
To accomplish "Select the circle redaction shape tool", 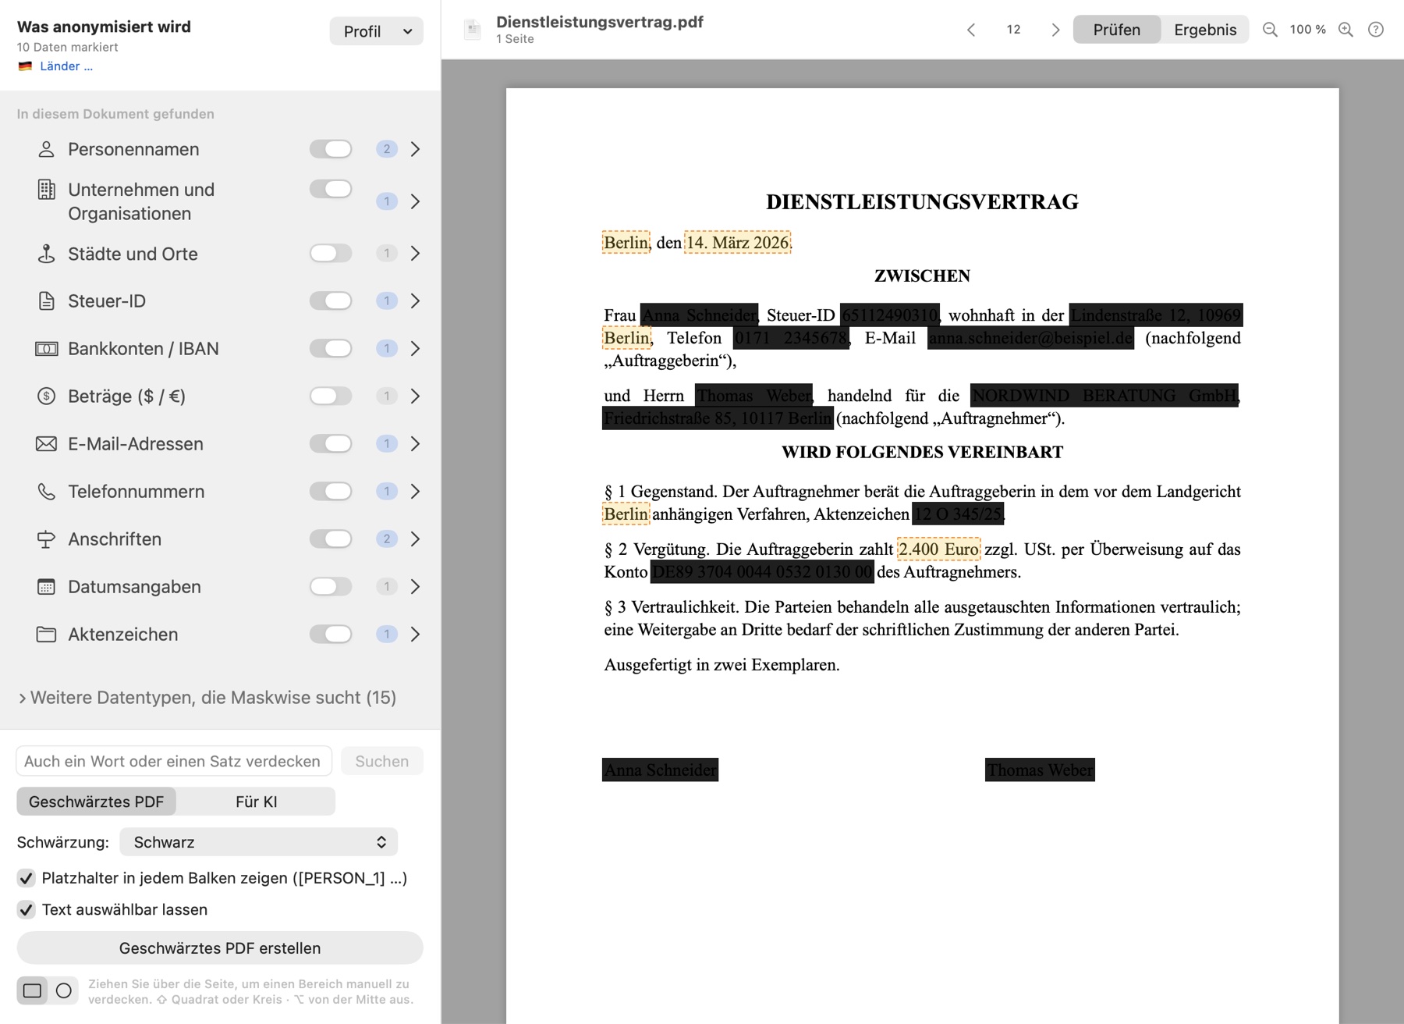I will (x=64, y=990).
